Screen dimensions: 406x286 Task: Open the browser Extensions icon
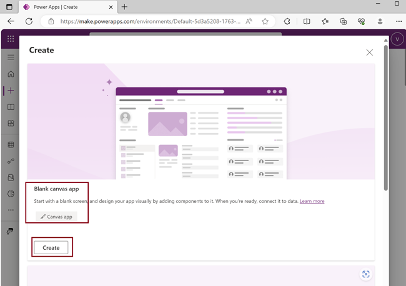(x=287, y=21)
